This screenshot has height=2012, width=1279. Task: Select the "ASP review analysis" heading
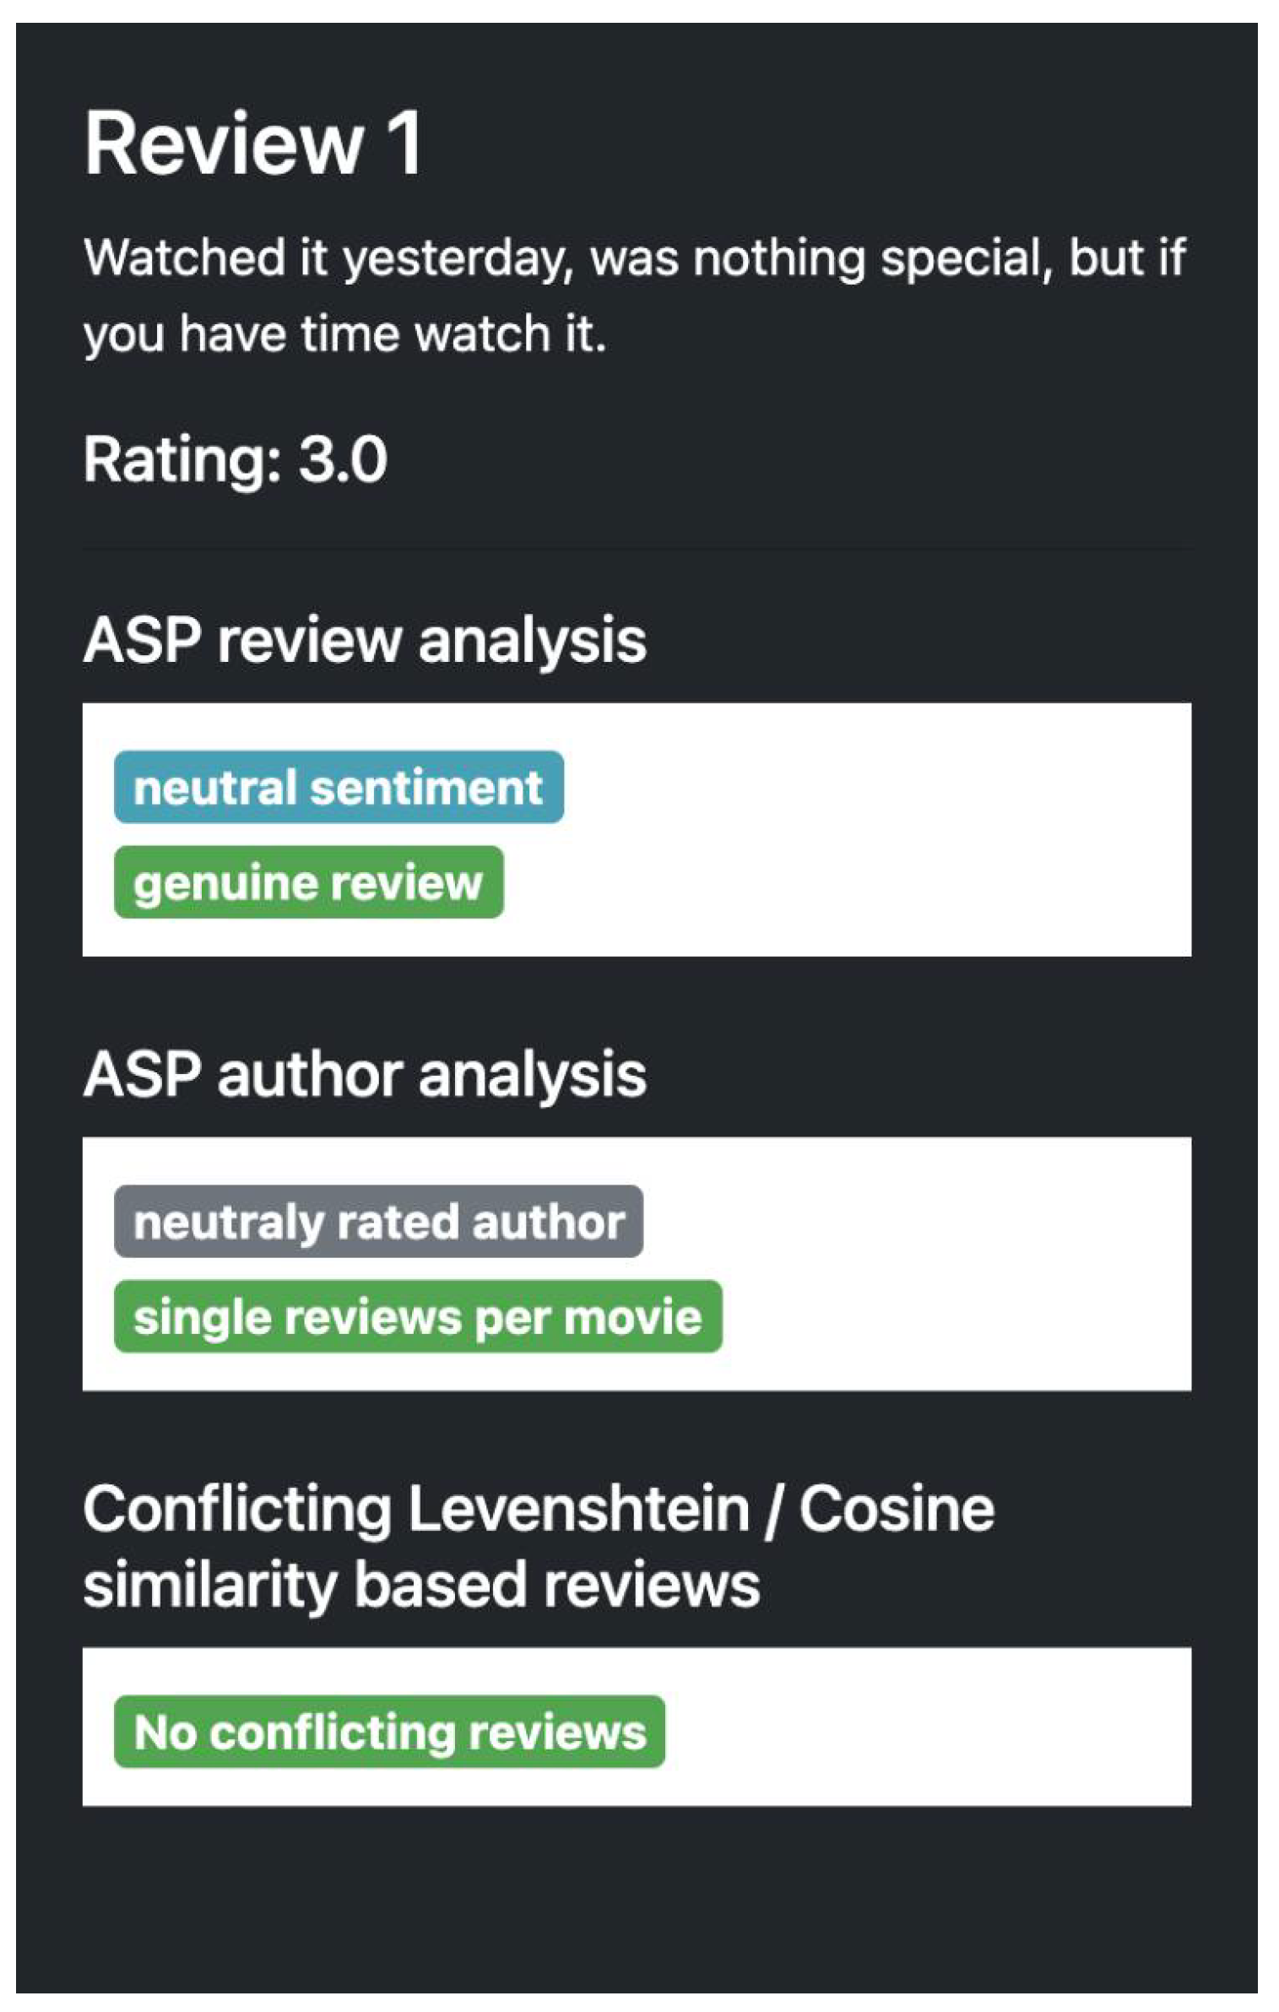tap(365, 640)
